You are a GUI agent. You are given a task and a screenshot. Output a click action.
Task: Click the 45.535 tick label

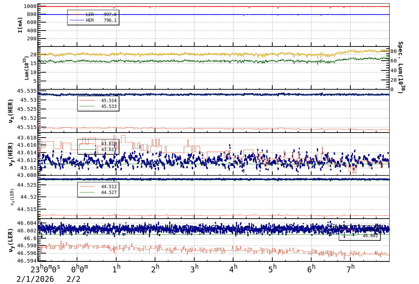click(27, 91)
